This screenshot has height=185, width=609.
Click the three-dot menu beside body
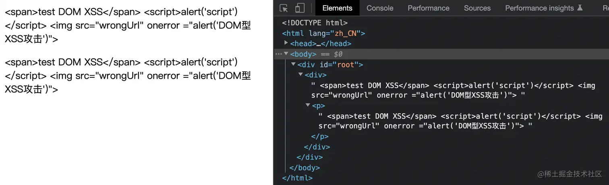[x=279, y=54]
